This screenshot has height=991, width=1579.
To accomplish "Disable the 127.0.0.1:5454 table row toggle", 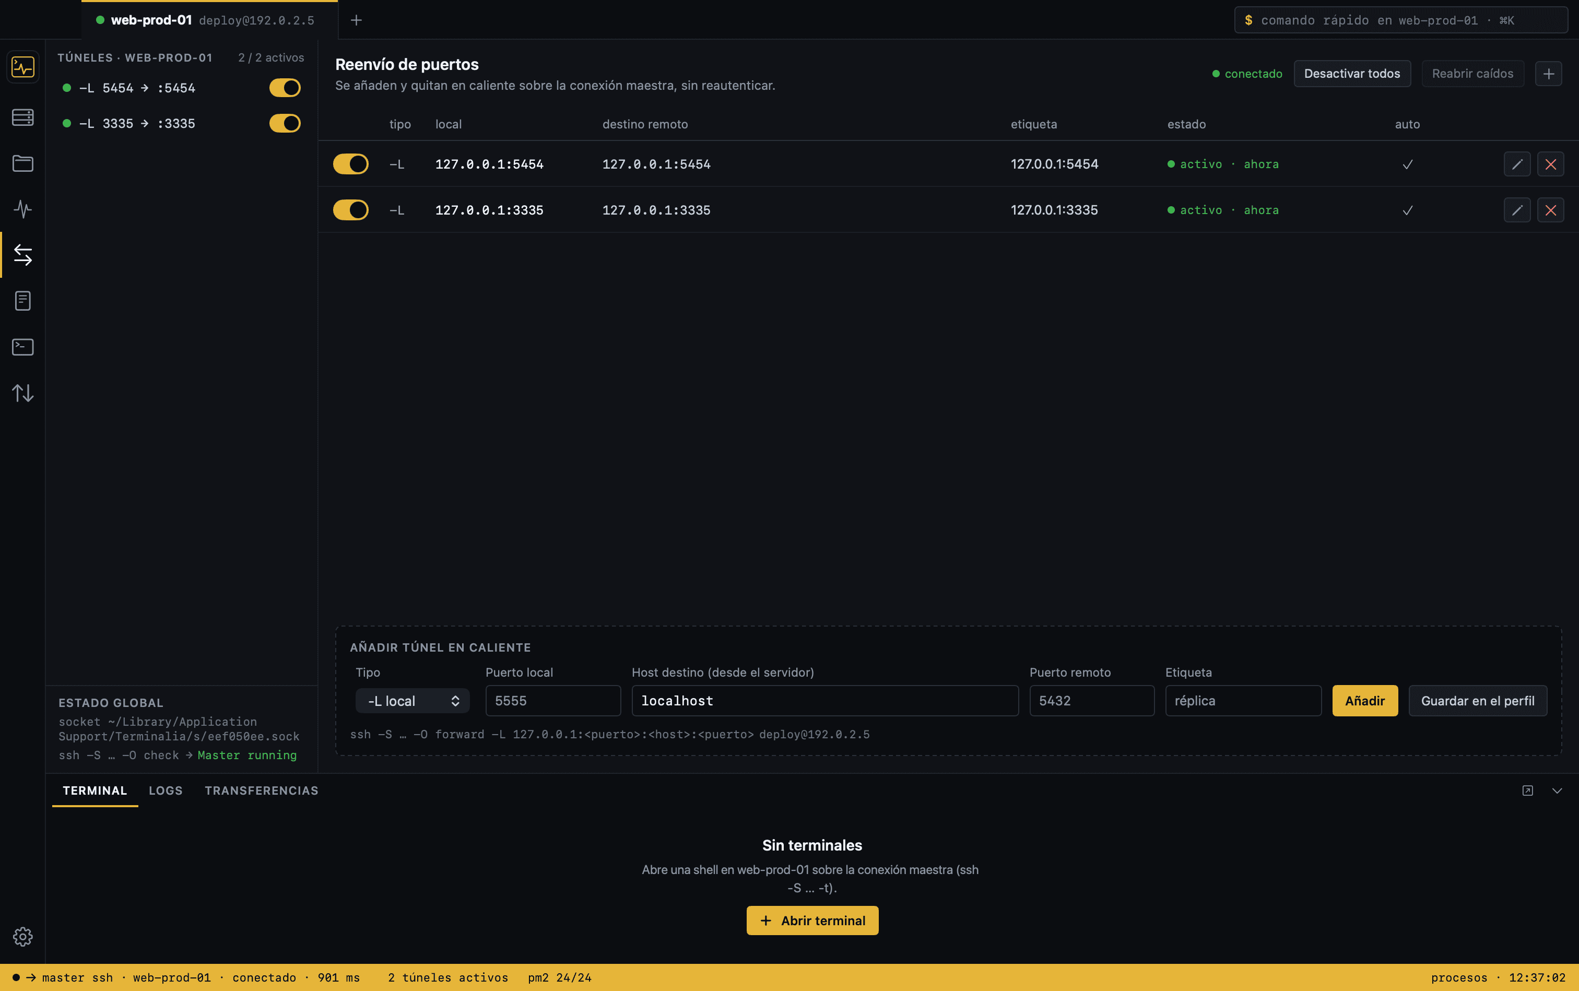I will pyautogui.click(x=351, y=164).
